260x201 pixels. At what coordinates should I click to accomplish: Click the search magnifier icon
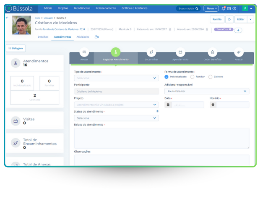(197, 8)
